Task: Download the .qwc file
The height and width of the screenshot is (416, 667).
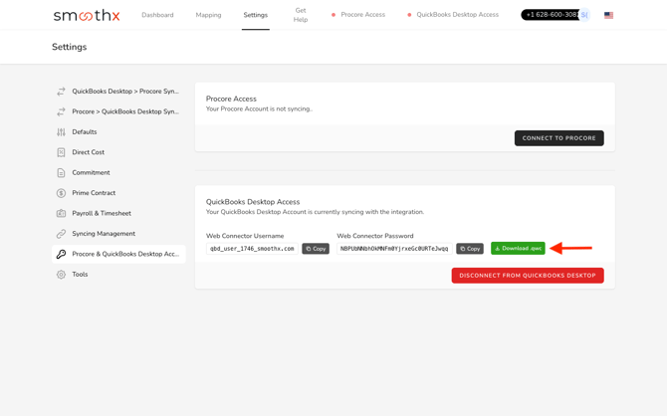Action: (x=518, y=249)
